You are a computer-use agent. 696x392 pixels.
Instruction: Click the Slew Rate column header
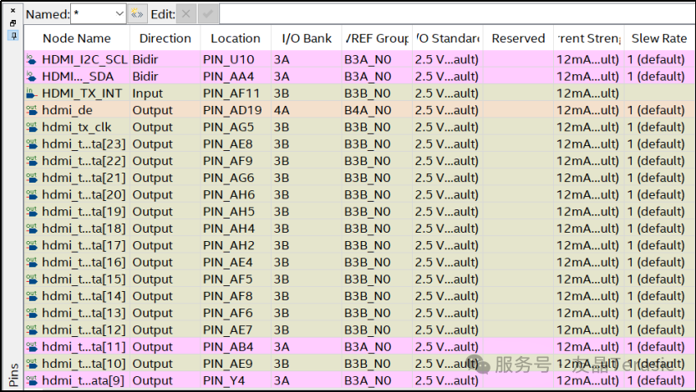pyautogui.click(x=659, y=38)
